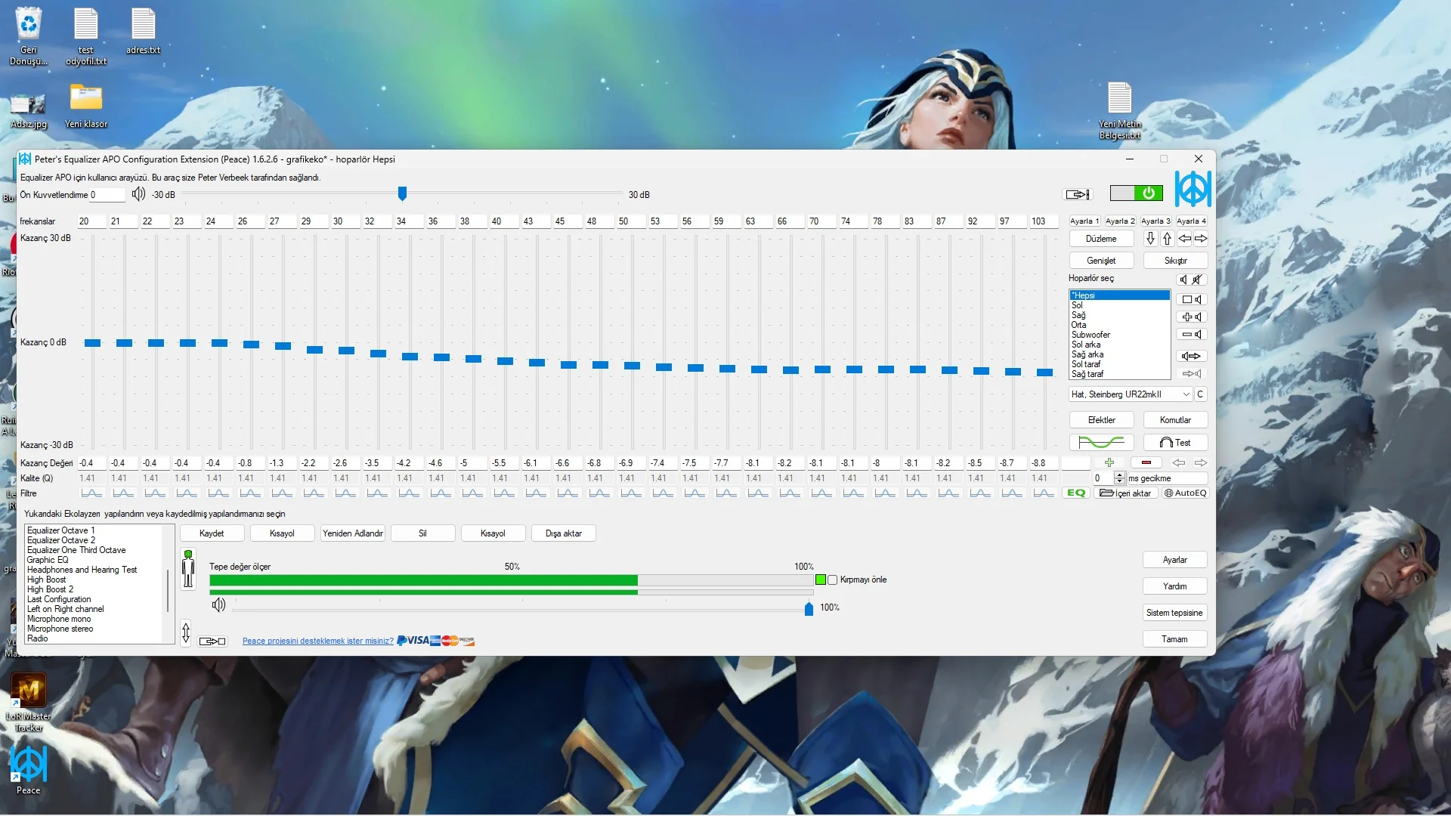Click the pre-amplification slider handle
Viewport: 1451px width, 816px height.
tap(402, 194)
